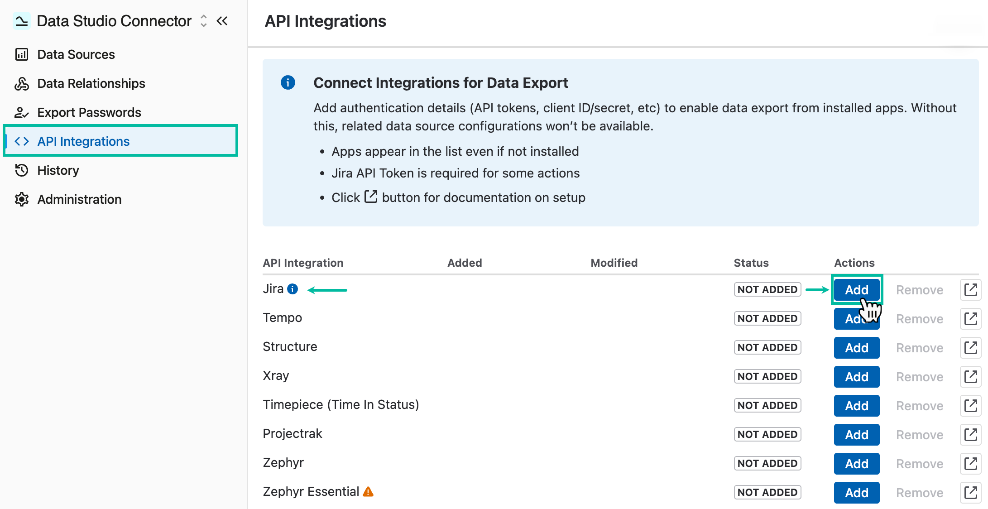
Task: Add the Jira API integration
Action: point(857,290)
